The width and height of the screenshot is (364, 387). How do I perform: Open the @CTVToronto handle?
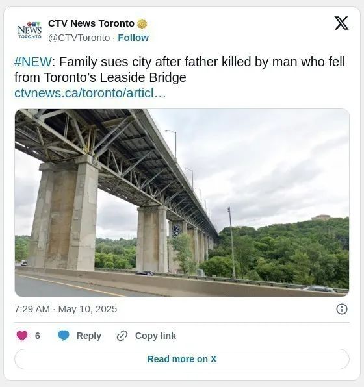pos(79,38)
